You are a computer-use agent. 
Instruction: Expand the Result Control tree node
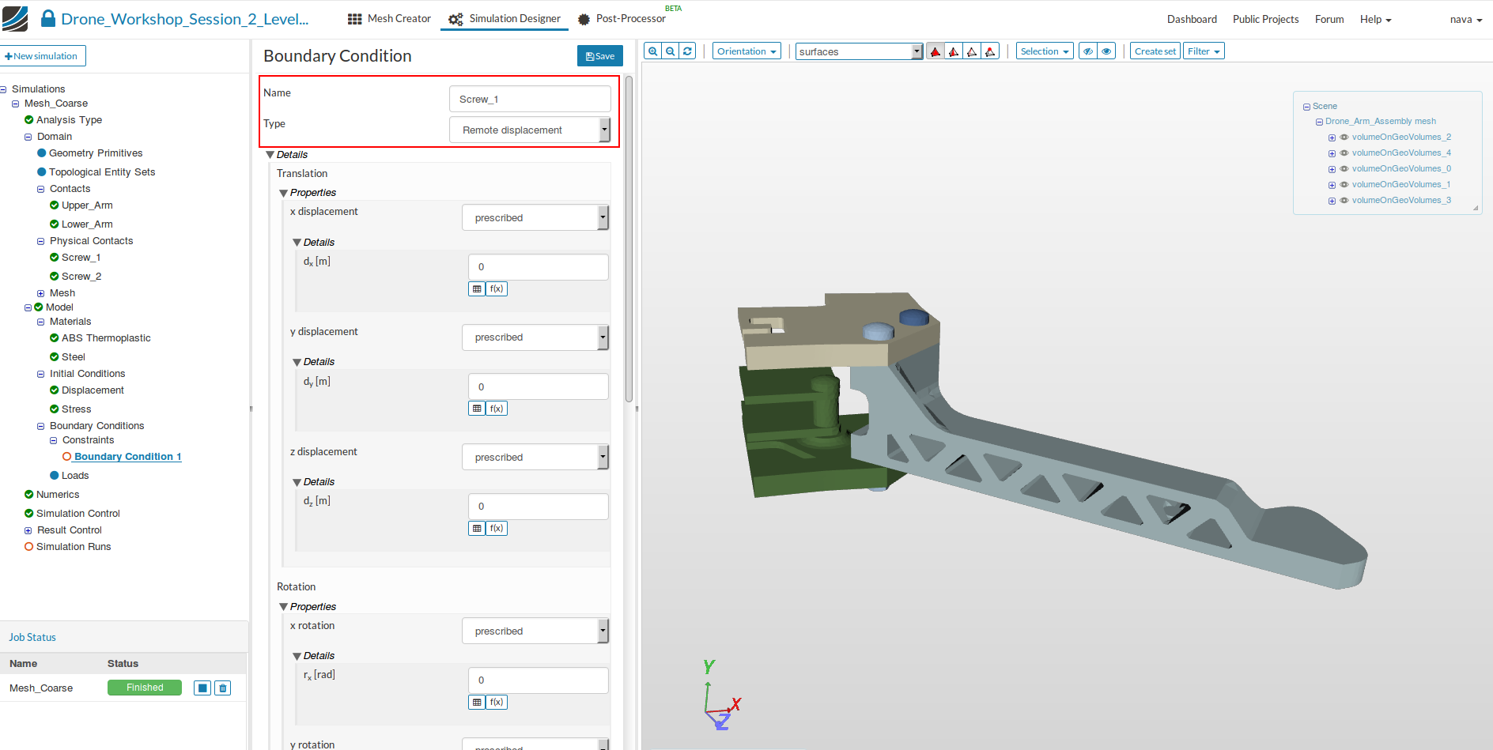(28, 530)
